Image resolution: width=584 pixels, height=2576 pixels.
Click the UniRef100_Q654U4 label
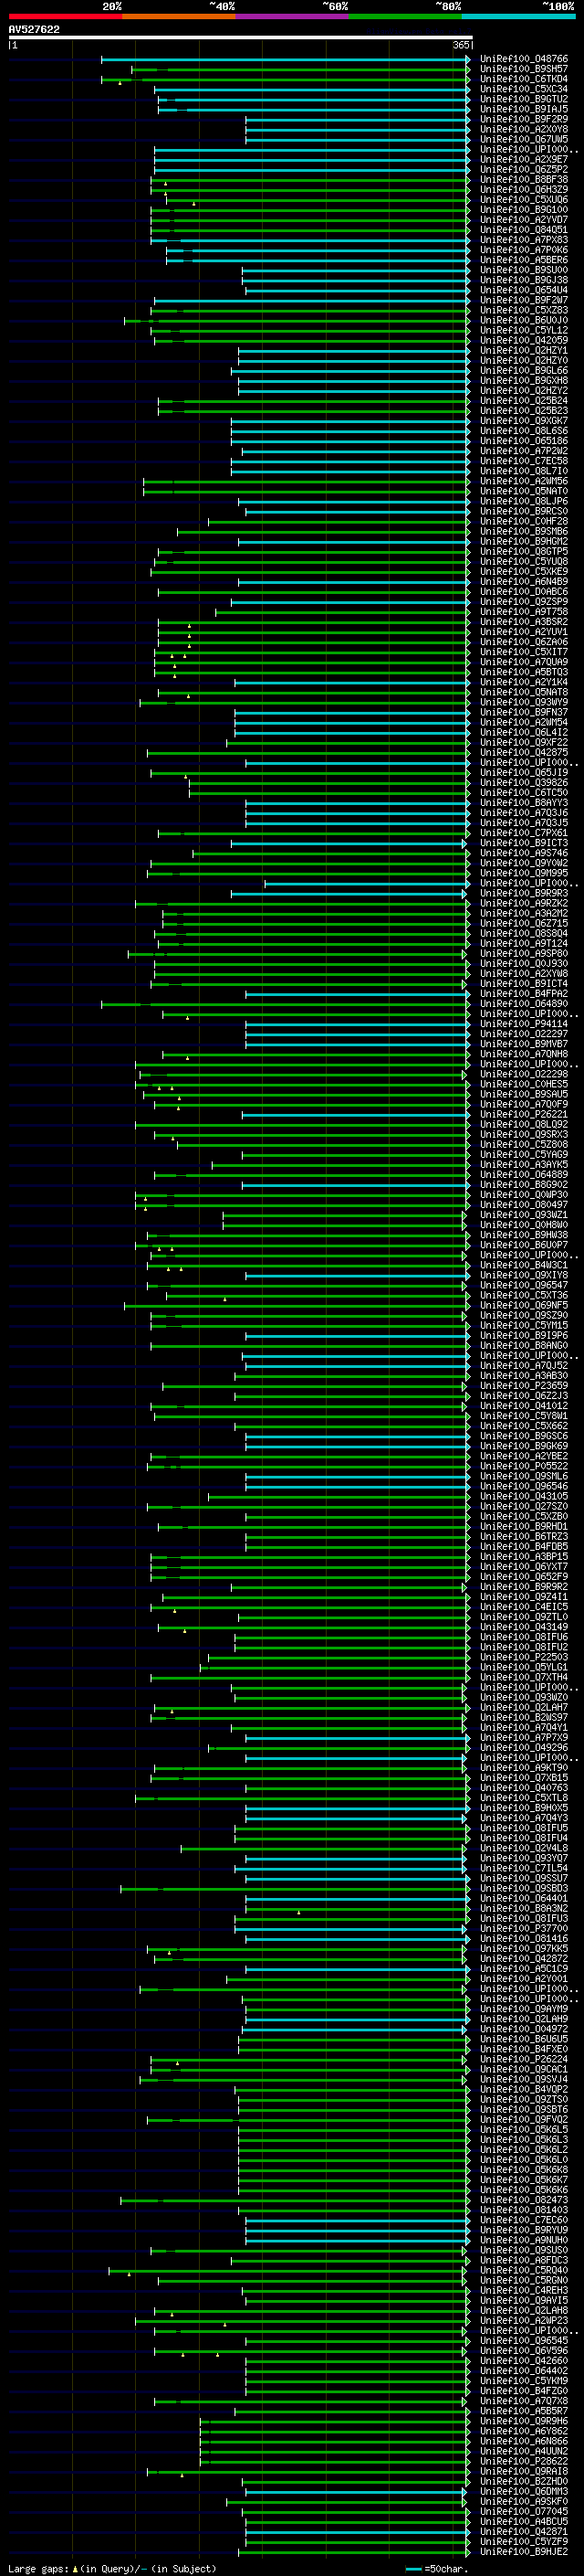click(x=523, y=290)
